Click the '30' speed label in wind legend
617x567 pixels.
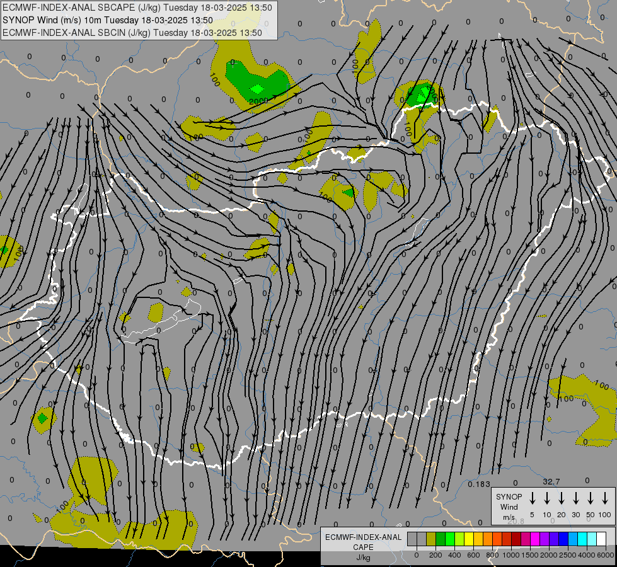point(575,515)
